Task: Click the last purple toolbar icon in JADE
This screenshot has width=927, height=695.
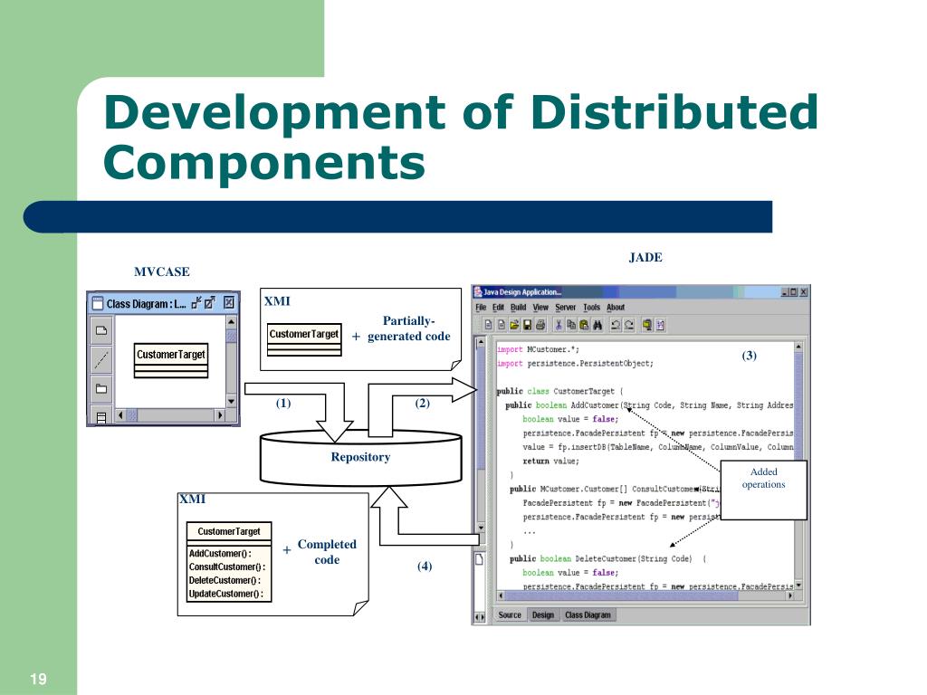Action: (x=660, y=325)
